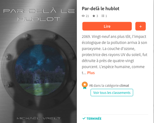The image size is (154, 123).
Task: Open Voir tous les classements
Action: (112, 93)
